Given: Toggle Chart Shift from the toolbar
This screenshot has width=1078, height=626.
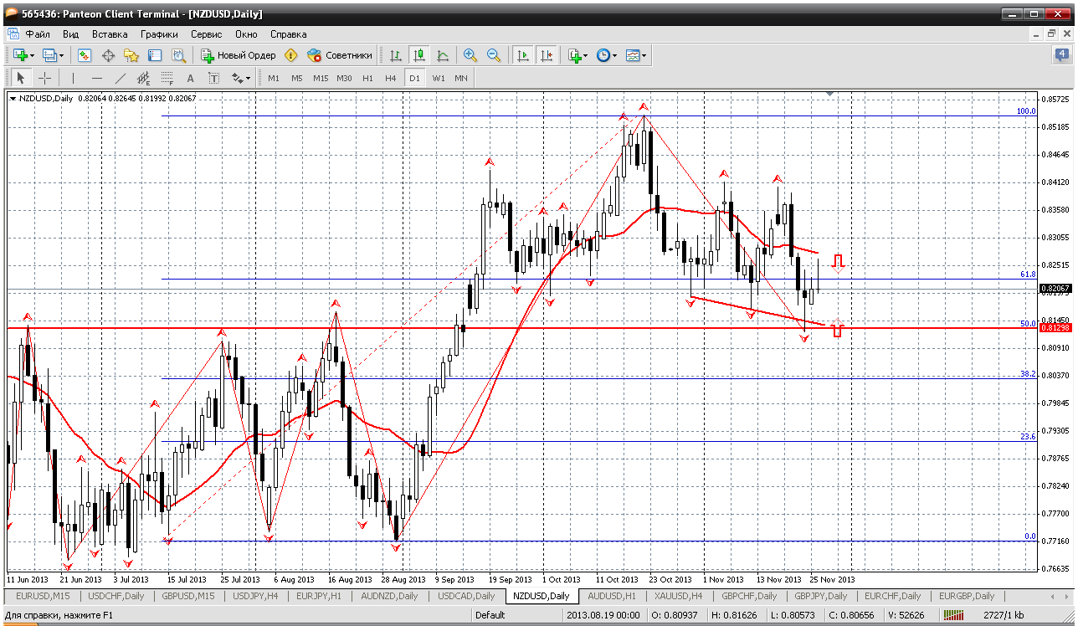Looking at the screenshot, I should coord(547,55).
